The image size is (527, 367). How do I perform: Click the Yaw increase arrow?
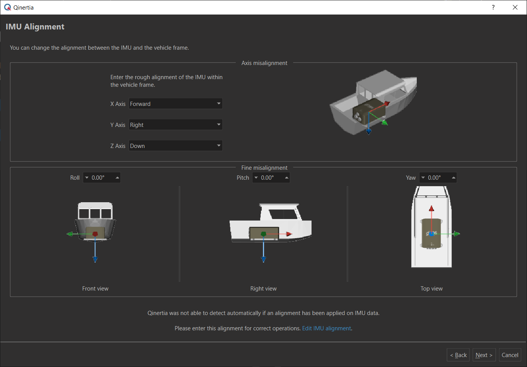(454, 177)
